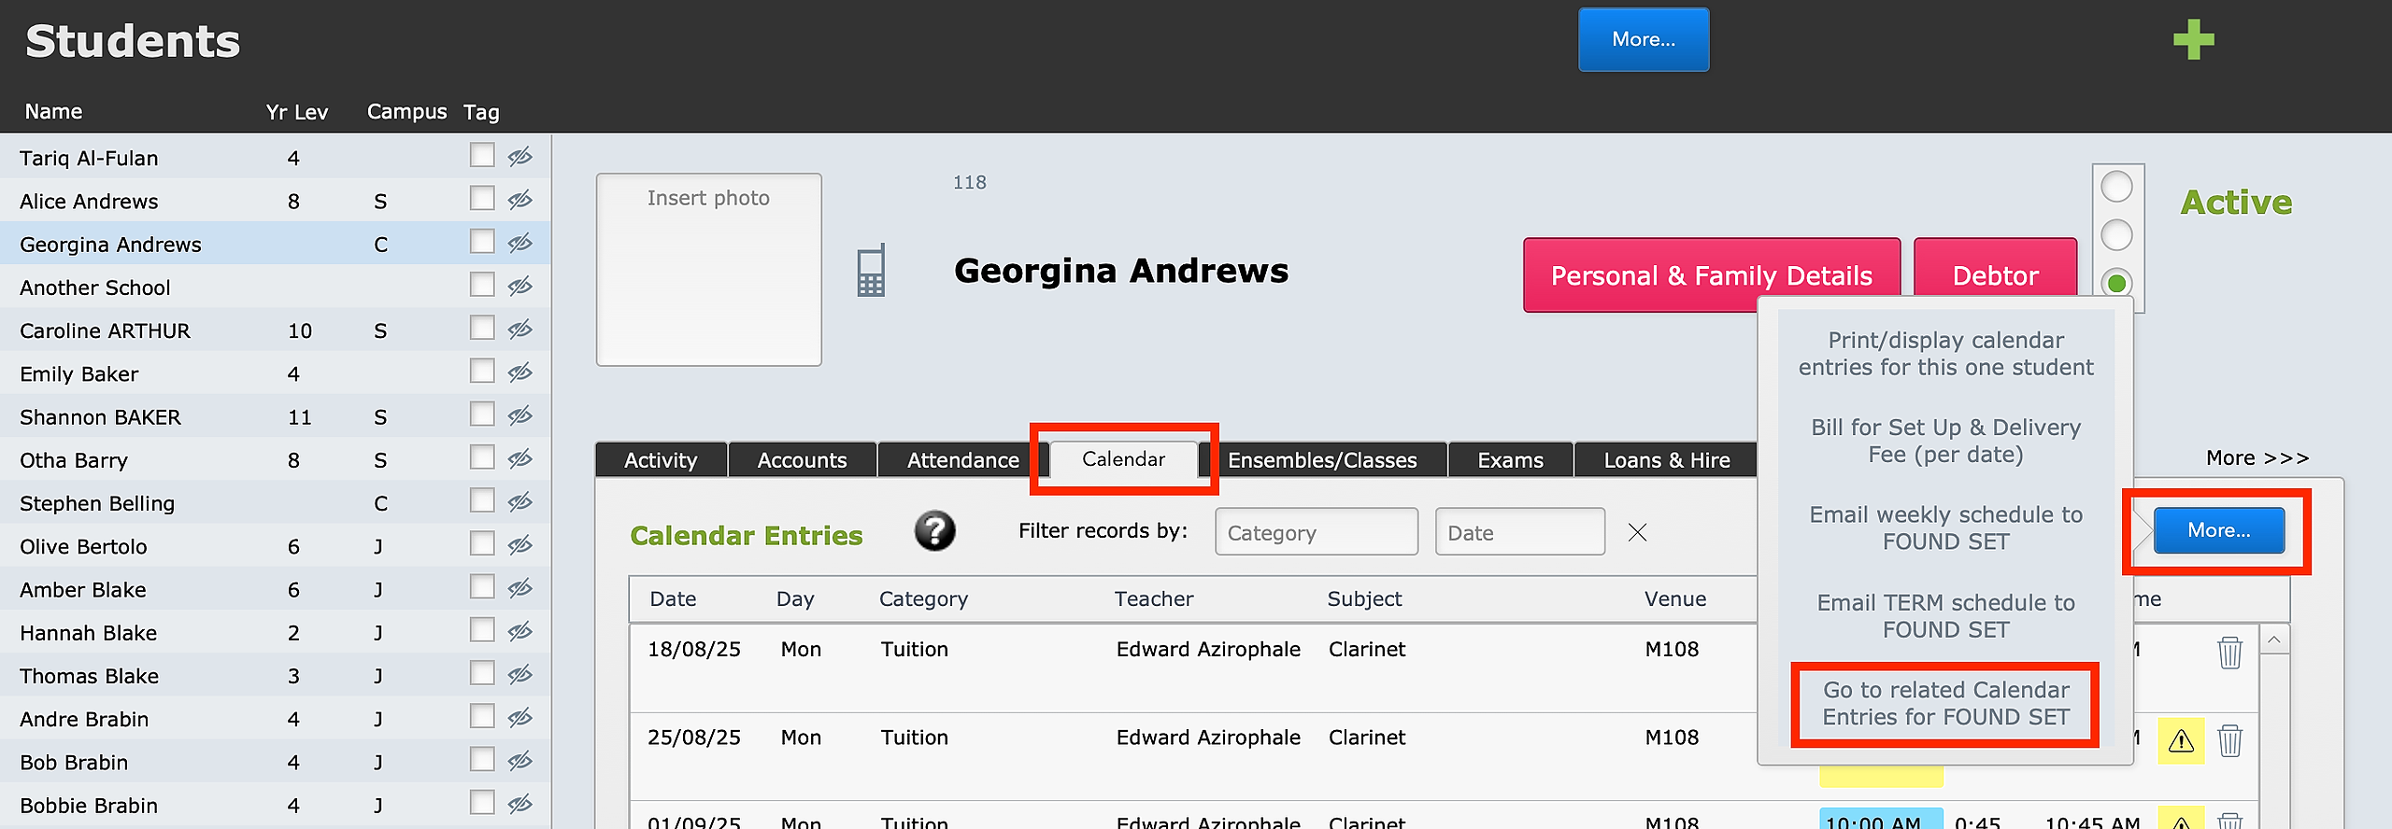Switch to the Activity tab

tap(661, 460)
